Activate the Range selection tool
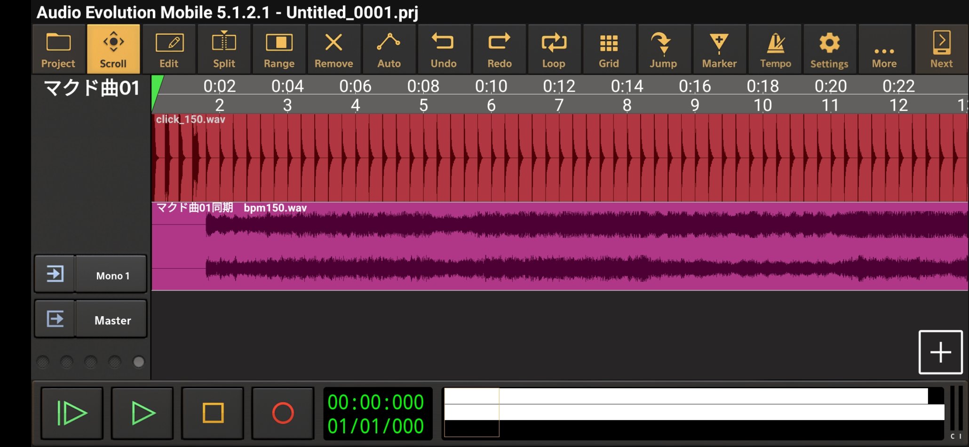 pyautogui.click(x=279, y=49)
